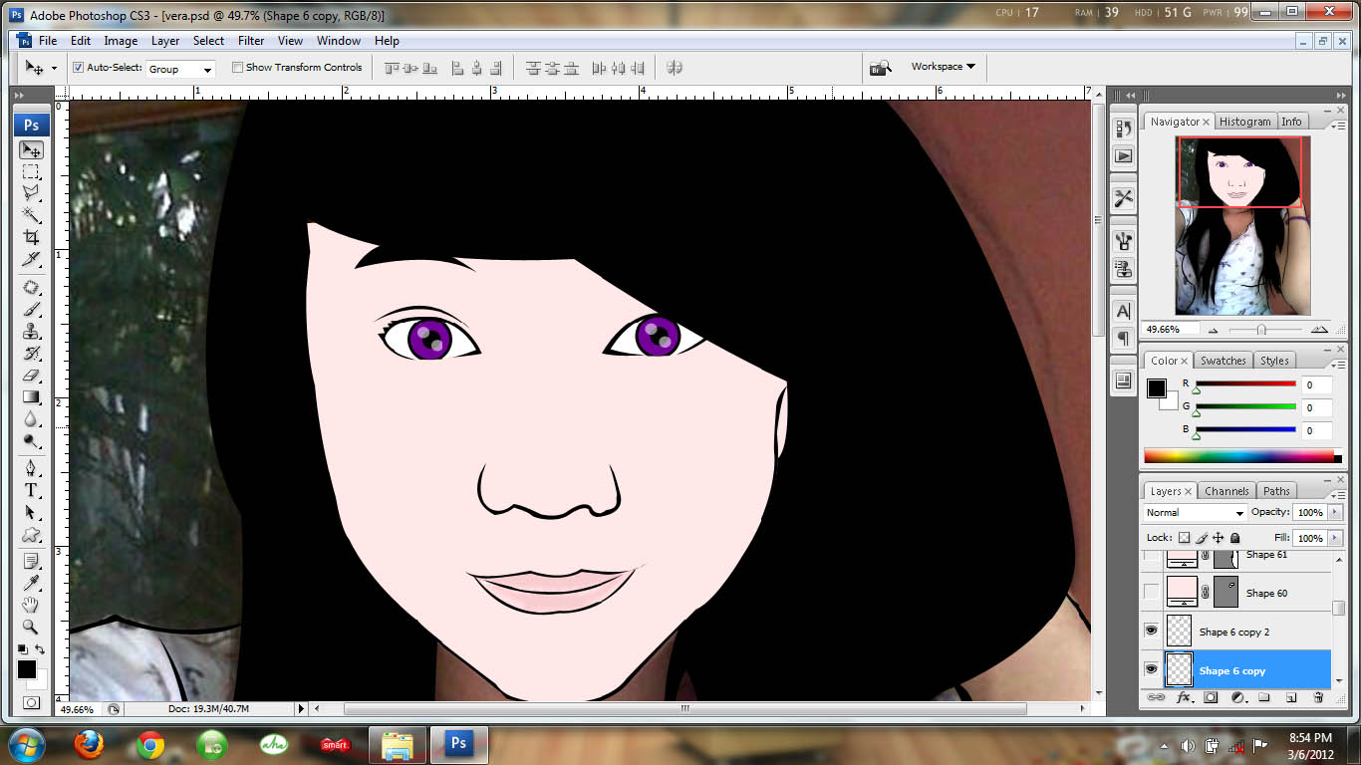Select the Magic Wand tool
The height and width of the screenshot is (765, 1361).
(32, 215)
